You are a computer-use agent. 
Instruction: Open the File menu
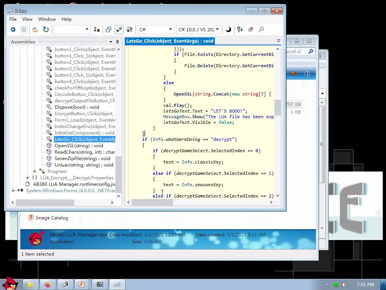(13, 19)
